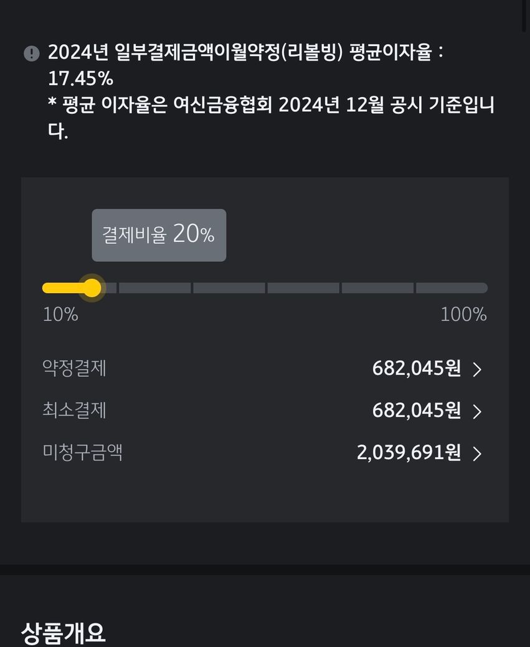
Task: Click the exclamation info icon beside the revolving rate notice
Action: coord(31,54)
